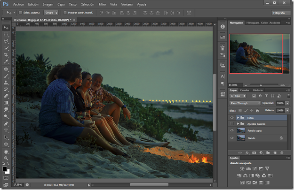The width and height of the screenshot is (294, 190).
Task: Select the Move tool in the toolbox
Action: coord(6,28)
